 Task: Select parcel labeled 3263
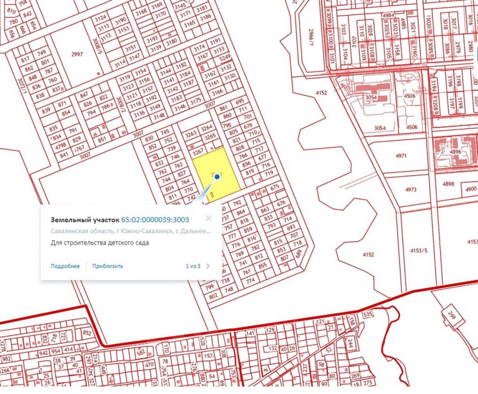(191, 134)
